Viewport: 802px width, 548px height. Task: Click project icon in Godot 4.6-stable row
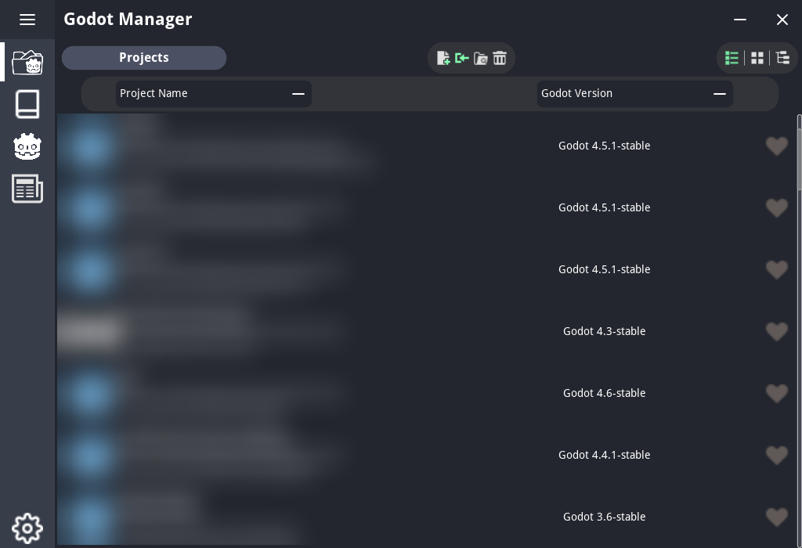click(x=91, y=393)
